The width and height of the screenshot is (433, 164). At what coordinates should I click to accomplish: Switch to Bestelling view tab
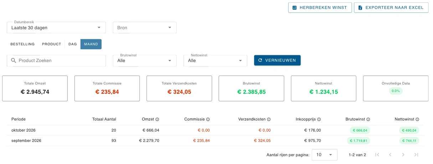(22, 44)
